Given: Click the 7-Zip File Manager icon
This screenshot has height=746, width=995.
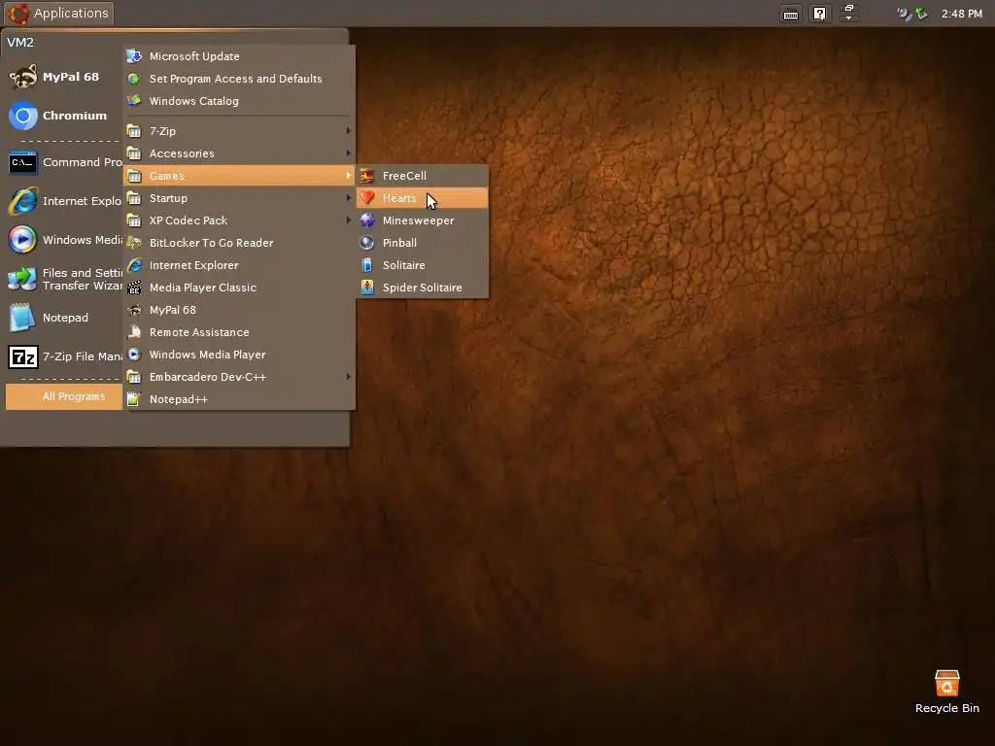Looking at the screenshot, I should click(23, 356).
